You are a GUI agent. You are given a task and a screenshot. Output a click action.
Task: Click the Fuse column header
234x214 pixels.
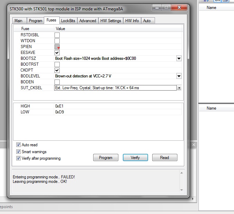click(x=34, y=29)
